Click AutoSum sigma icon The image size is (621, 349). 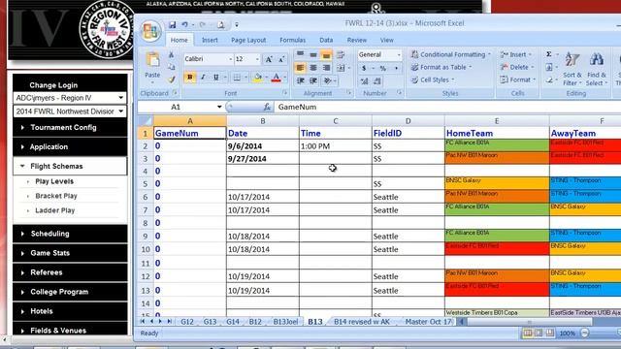pos(549,54)
